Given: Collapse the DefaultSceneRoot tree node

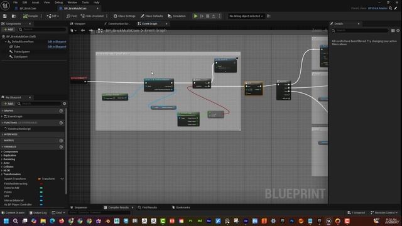Looking at the screenshot, I should pos(6,41).
